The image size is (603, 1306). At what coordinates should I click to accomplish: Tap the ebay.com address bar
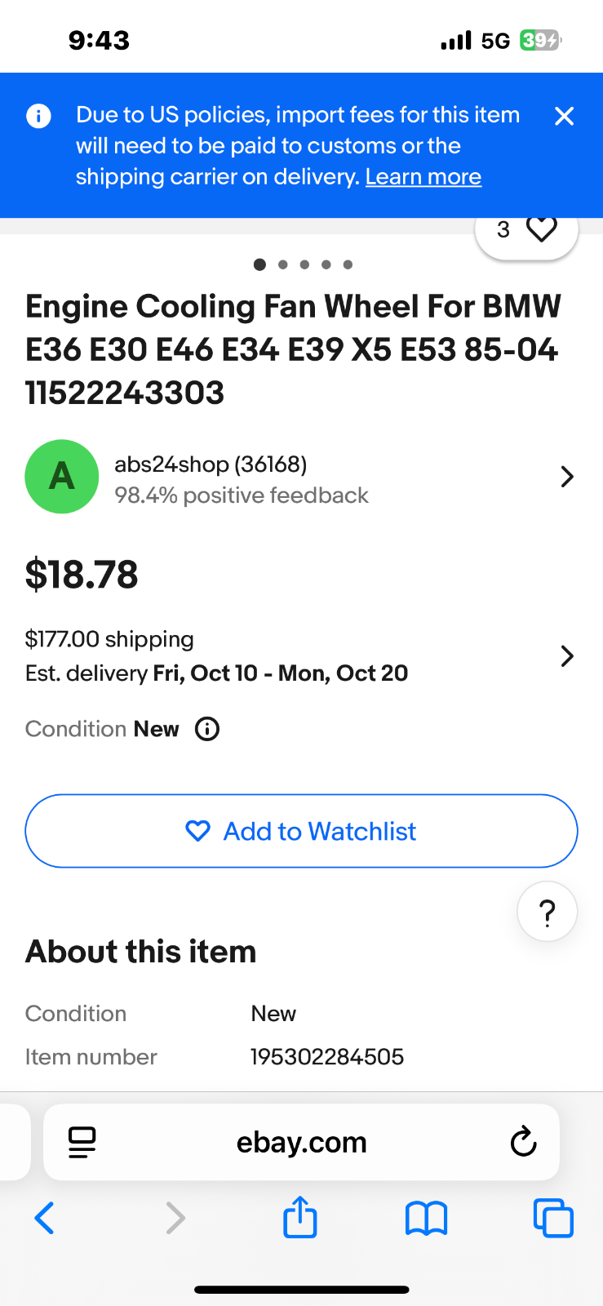point(301,1142)
